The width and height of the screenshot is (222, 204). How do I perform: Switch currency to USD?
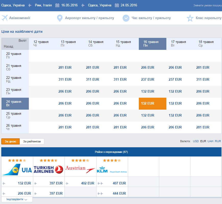pyautogui.click(x=196, y=141)
